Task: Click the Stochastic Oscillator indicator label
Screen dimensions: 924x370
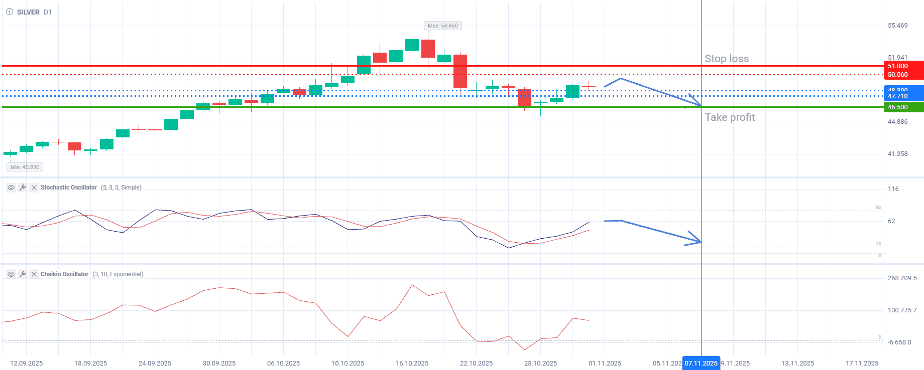Action: click(x=69, y=188)
